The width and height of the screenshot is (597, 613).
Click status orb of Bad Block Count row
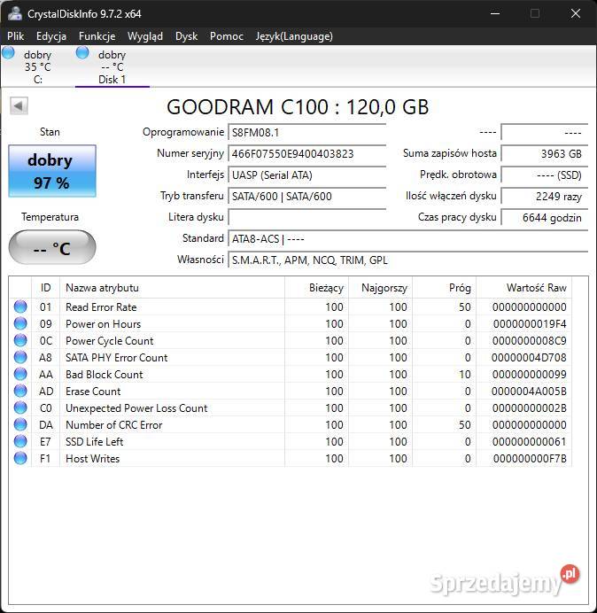pos(20,374)
